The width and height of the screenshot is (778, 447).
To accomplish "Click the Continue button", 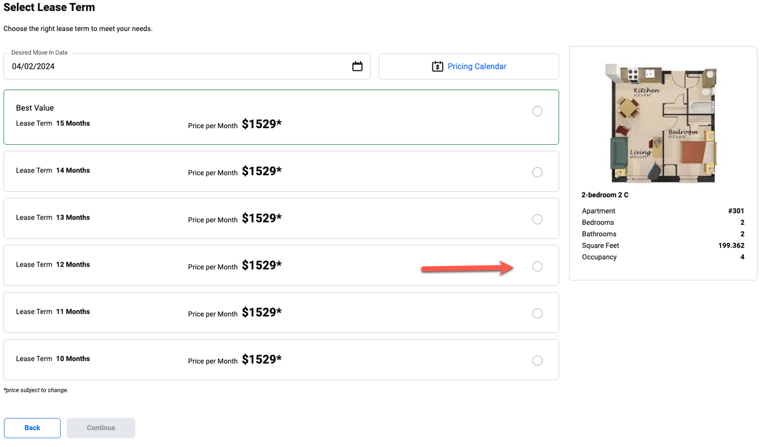I will (101, 428).
